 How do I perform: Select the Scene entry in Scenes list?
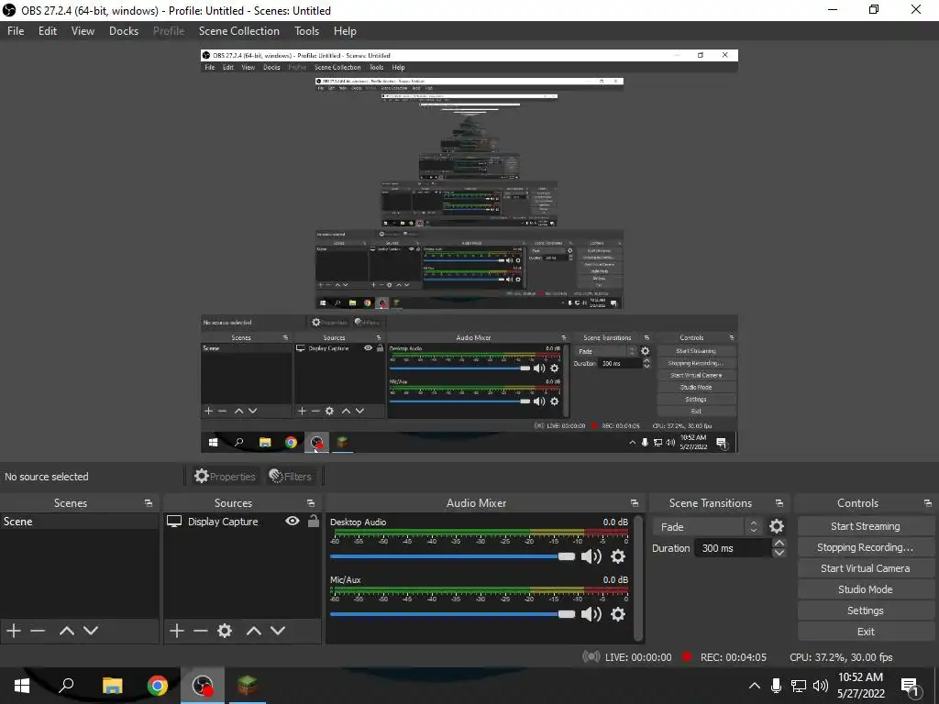click(x=80, y=522)
